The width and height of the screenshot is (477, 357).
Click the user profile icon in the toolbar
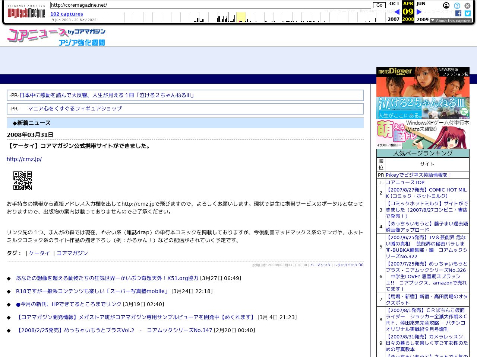[446, 6]
